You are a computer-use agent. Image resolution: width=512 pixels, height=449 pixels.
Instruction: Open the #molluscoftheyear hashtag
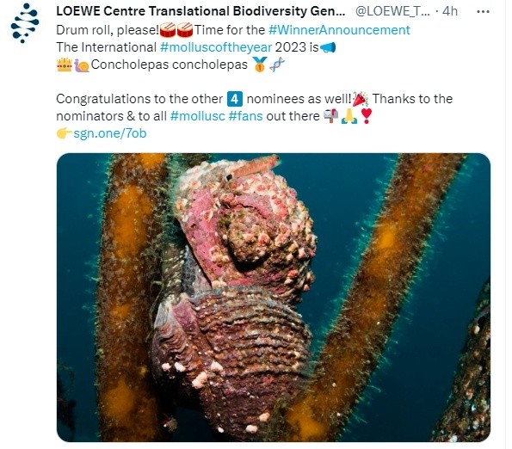[216, 47]
